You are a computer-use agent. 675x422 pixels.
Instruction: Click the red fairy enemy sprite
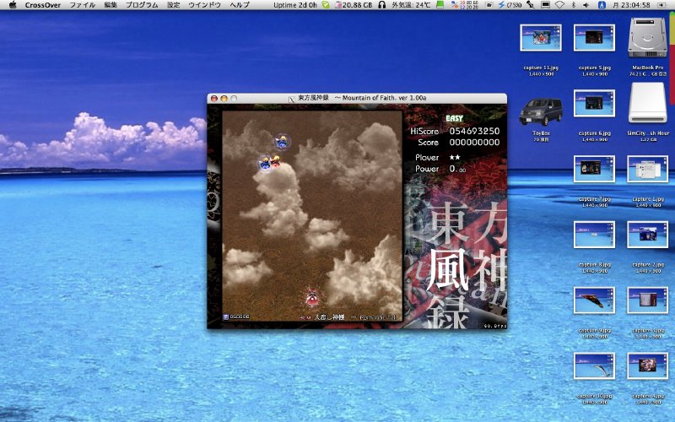(276, 162)
